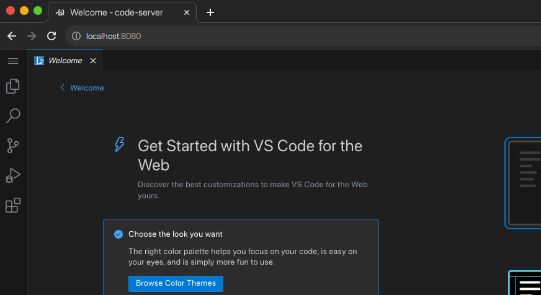Screen dimensions: 541x295
Task: View site information icon in address bar
Action: click(76, 36)
